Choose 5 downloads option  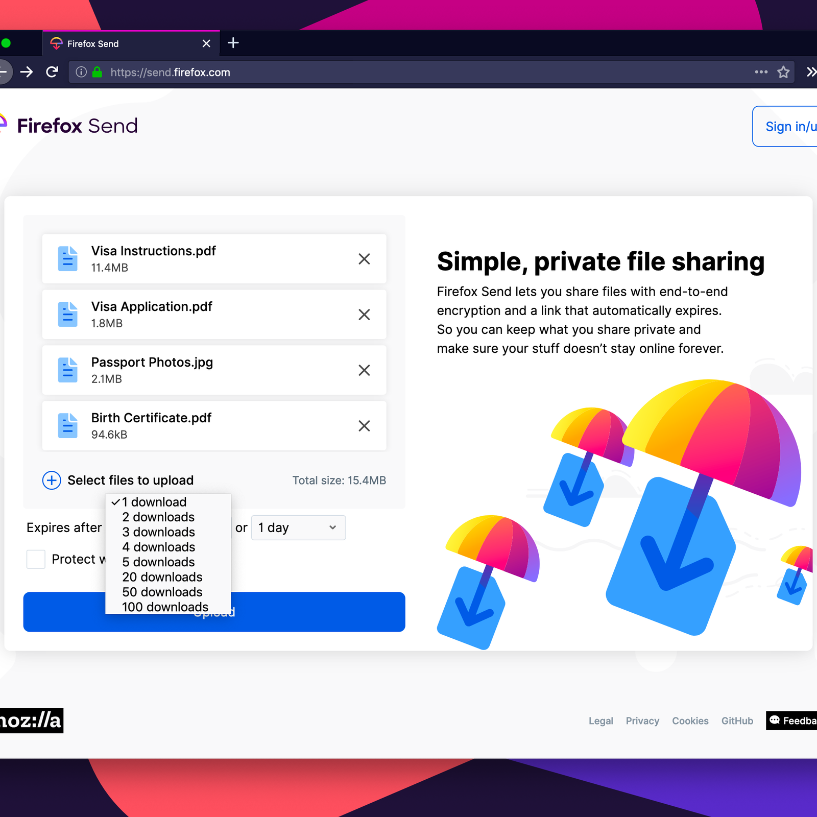tap(168, 562)
